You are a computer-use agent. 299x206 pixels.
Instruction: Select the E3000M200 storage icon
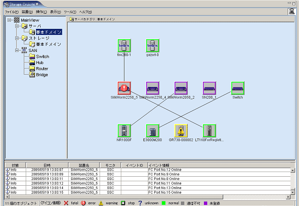click(x=152, y=130)
